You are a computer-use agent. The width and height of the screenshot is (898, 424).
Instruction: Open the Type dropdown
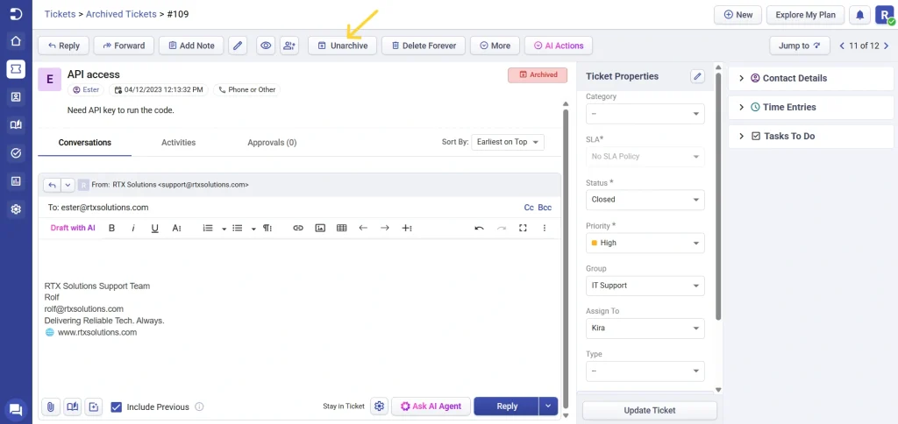(645, 371)
